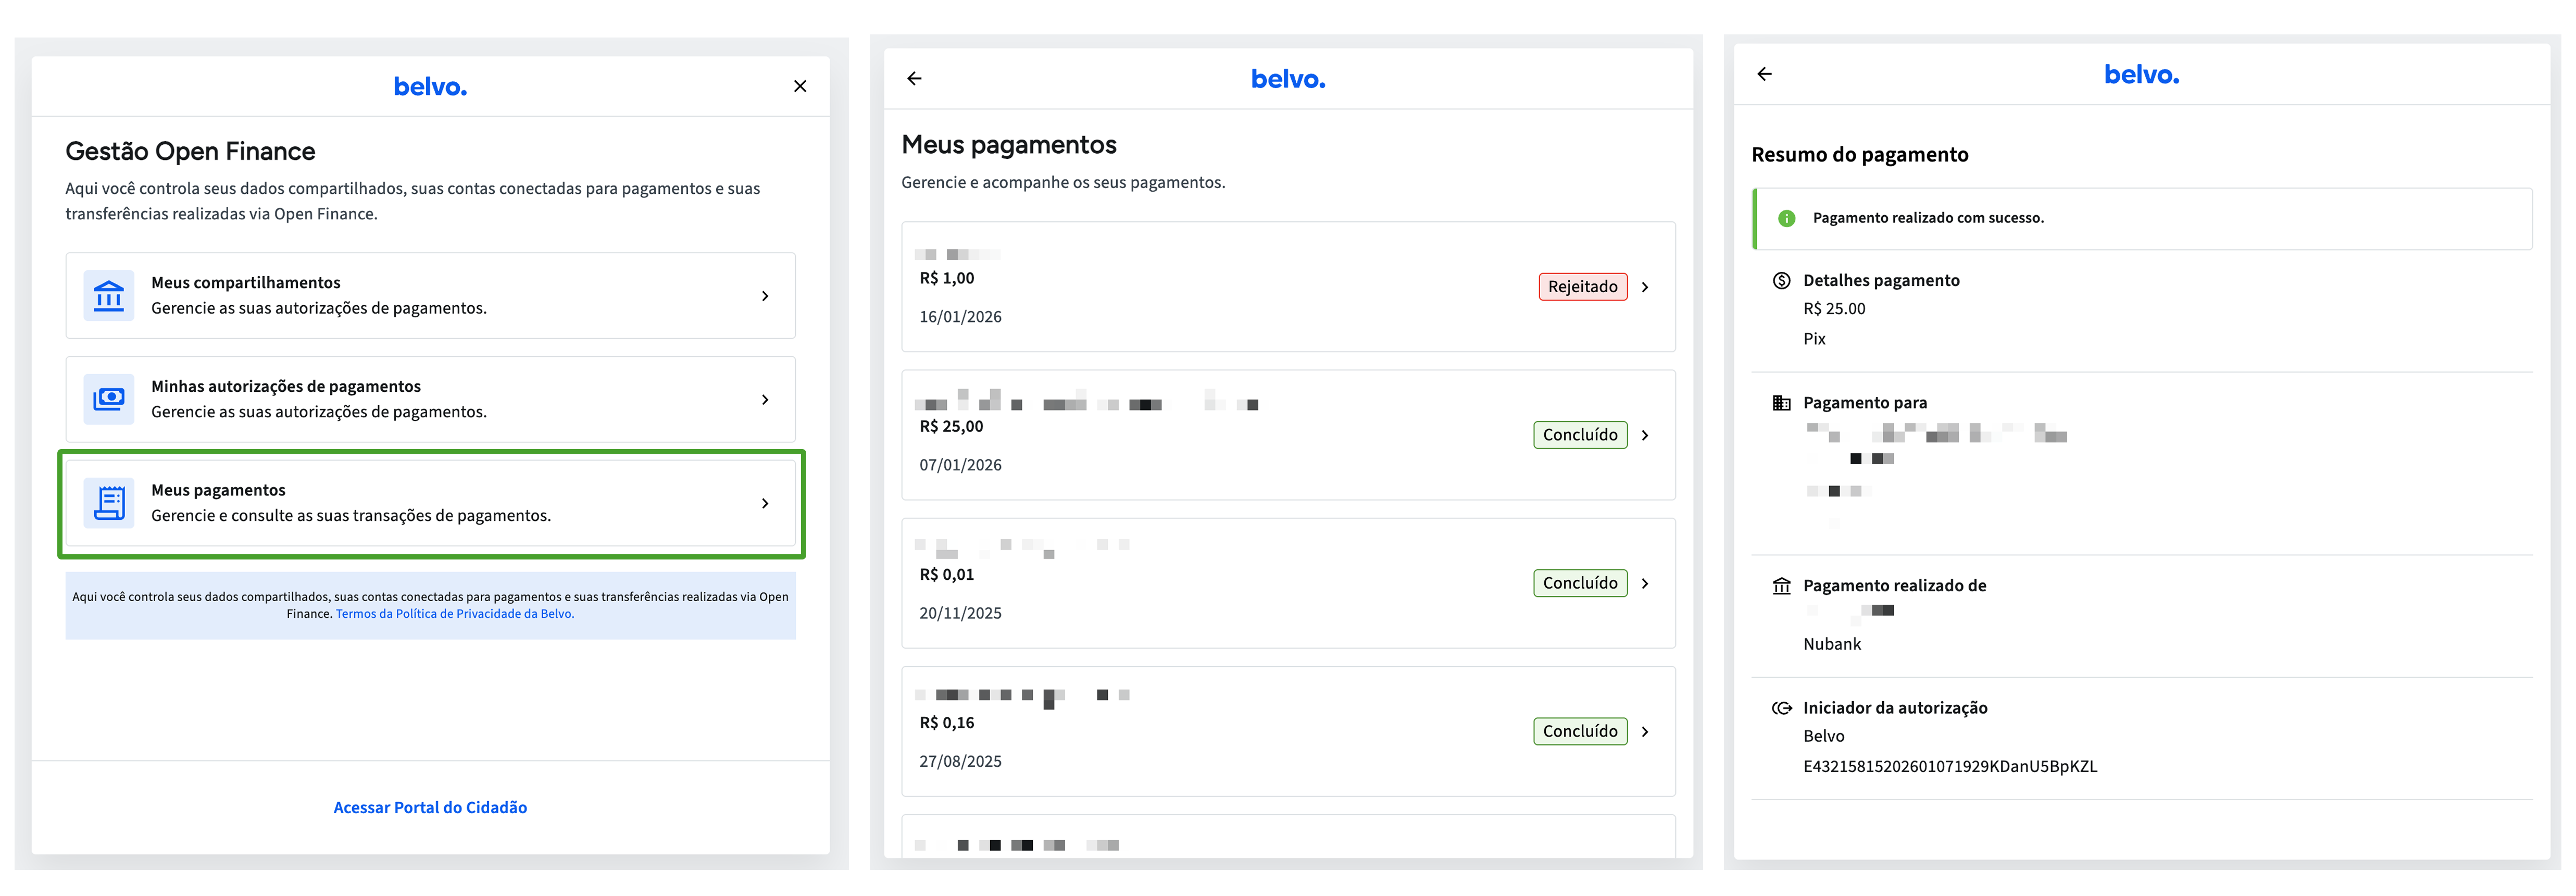Viewport: 2576px width, 896px height.
Task: Open Termos da Política de Privacidade link
Action: (x=454, y=614)
